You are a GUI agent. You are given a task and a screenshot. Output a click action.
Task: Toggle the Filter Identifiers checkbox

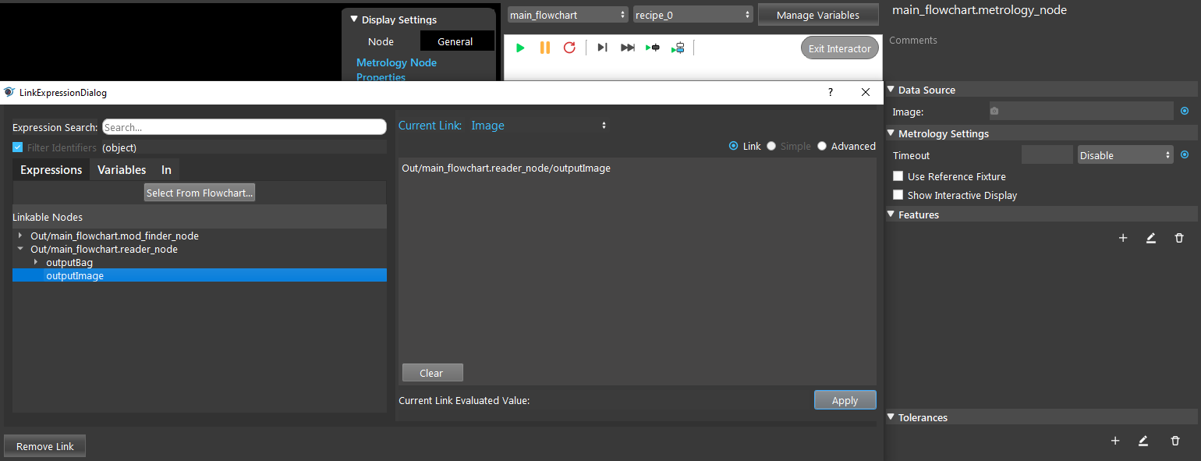18,147
